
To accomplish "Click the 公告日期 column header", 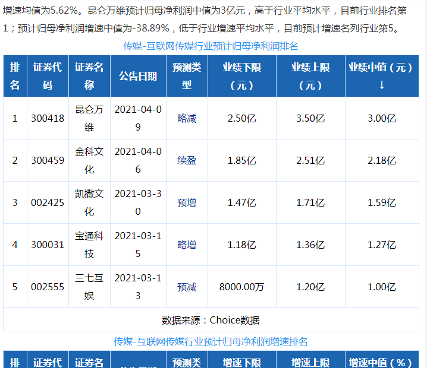I will (138, 76).
